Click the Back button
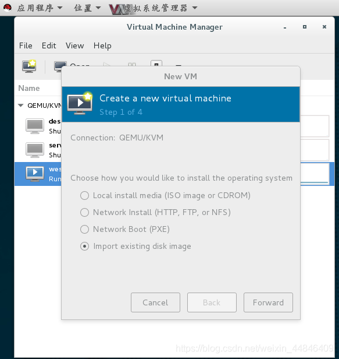339x359 pixels. point(212,302)
